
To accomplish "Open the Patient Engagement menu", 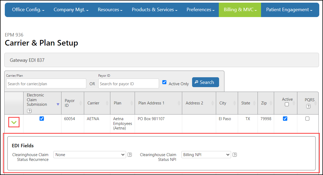I will (x=289, y=10).
